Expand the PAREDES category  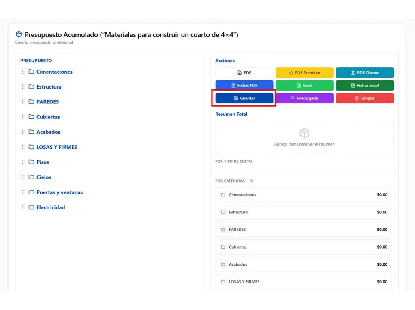[47, 102]
